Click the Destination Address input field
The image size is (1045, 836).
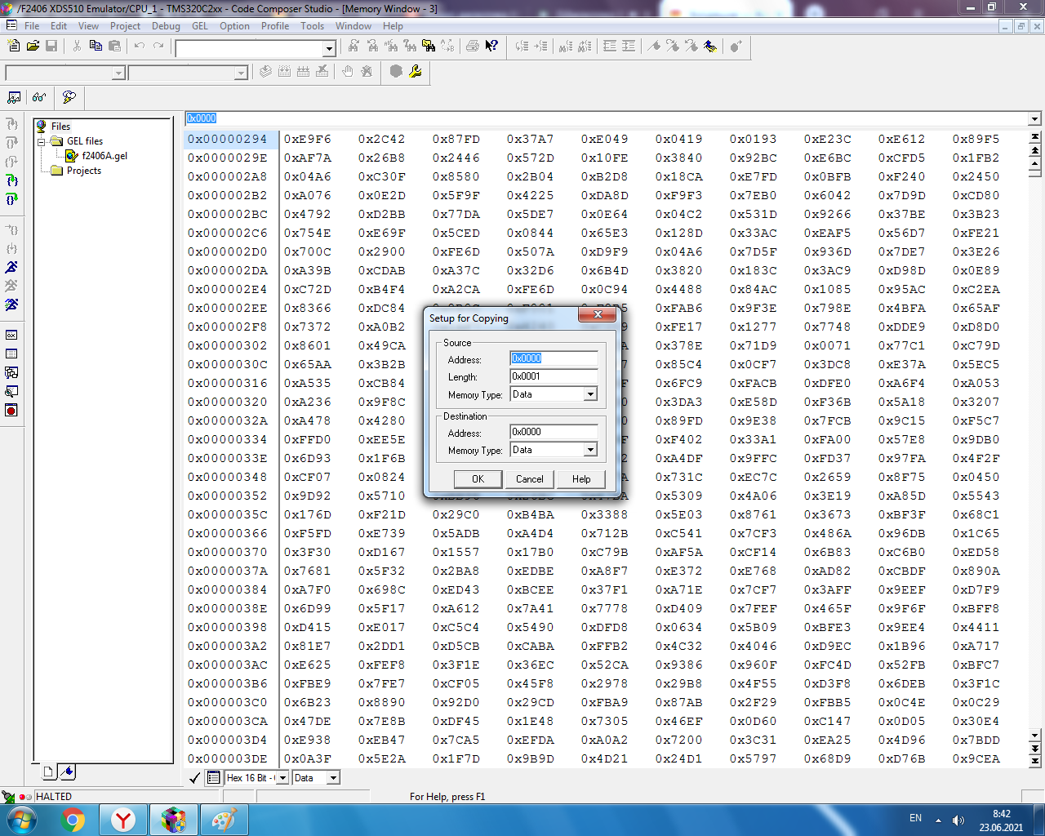point(554,432)
